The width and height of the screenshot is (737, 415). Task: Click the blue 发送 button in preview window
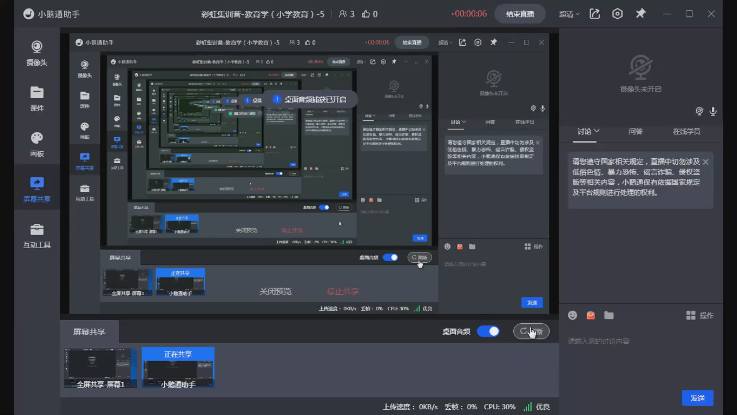pos(532,303)
